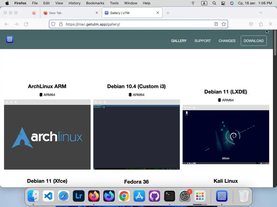Toggle reader view icon in address bar

pos(216,24)
